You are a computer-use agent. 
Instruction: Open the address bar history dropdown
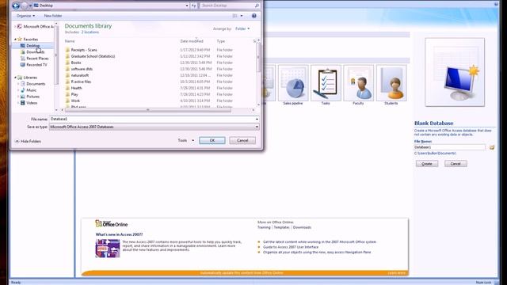pos(187,6)
